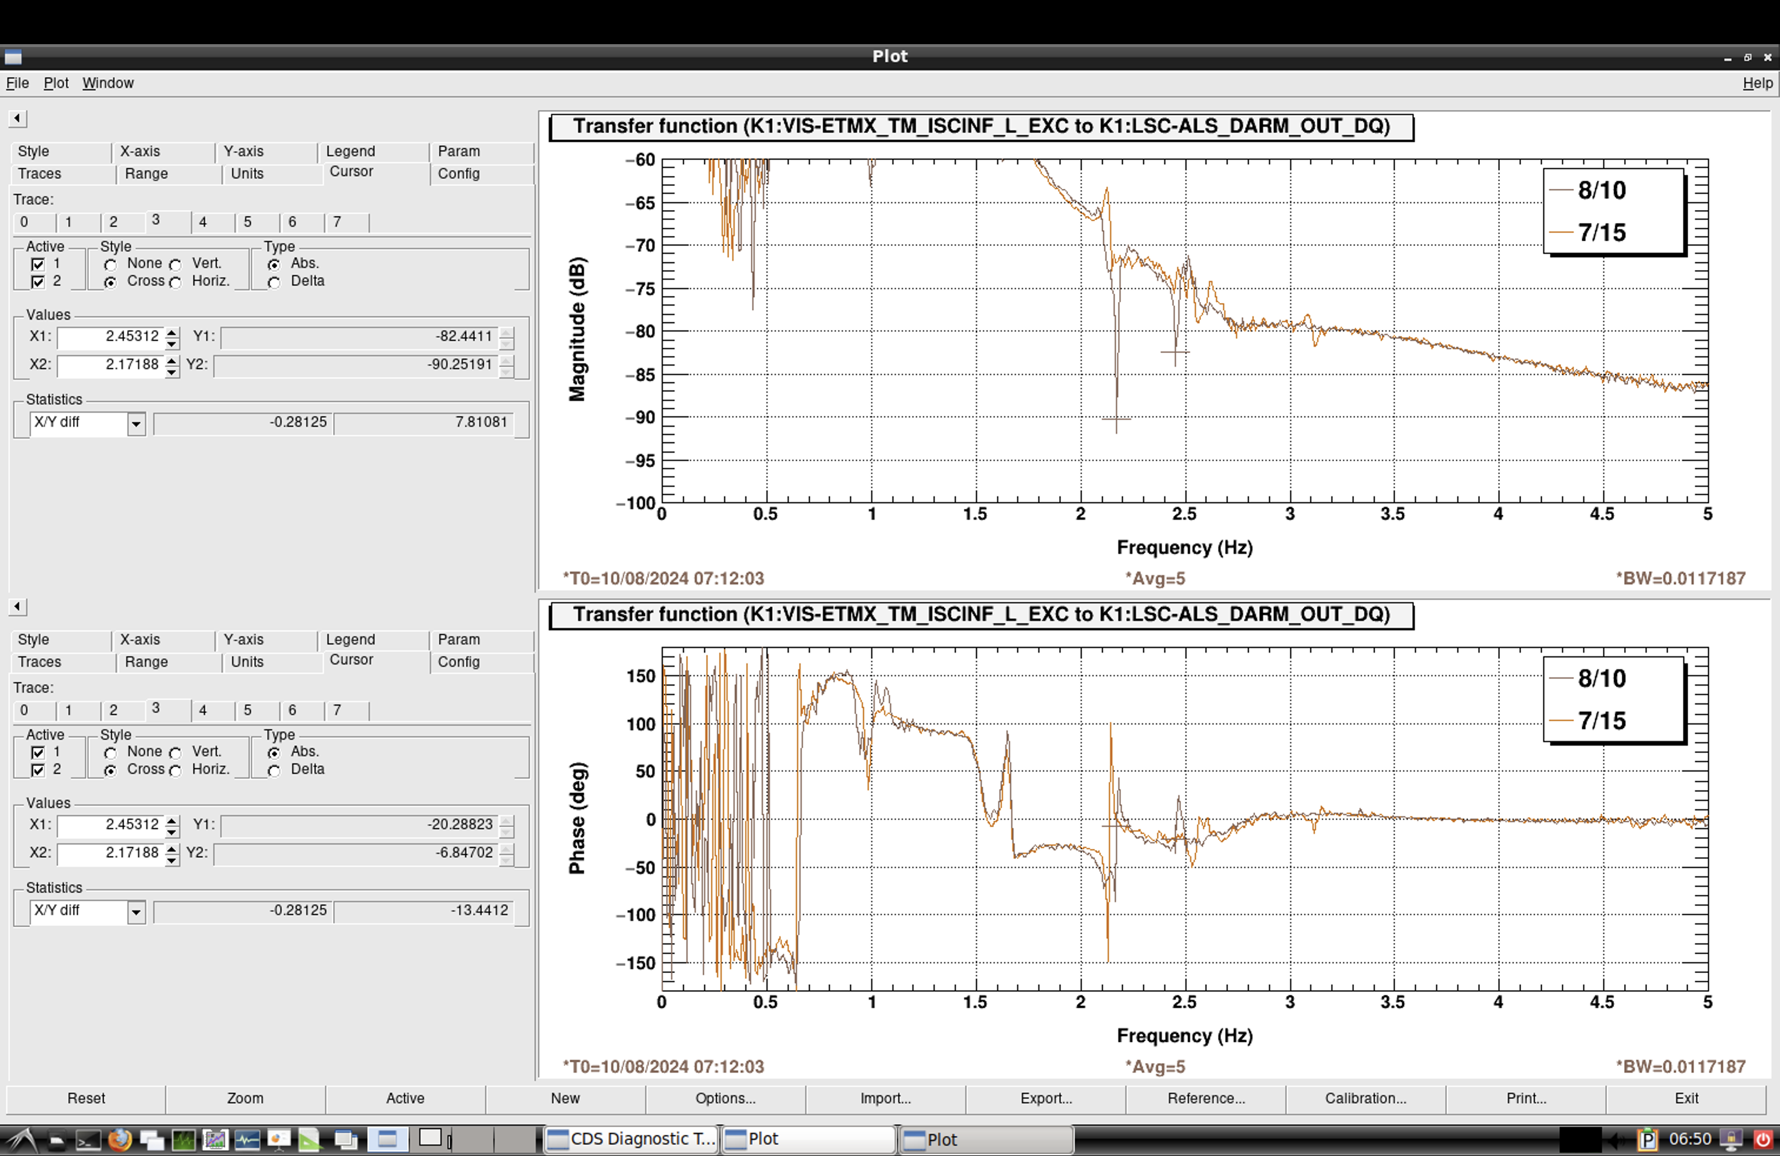Increment X1 value stepper in upper panel
The height and width of the screenshot is (1156, 1780).
(172, 331)
